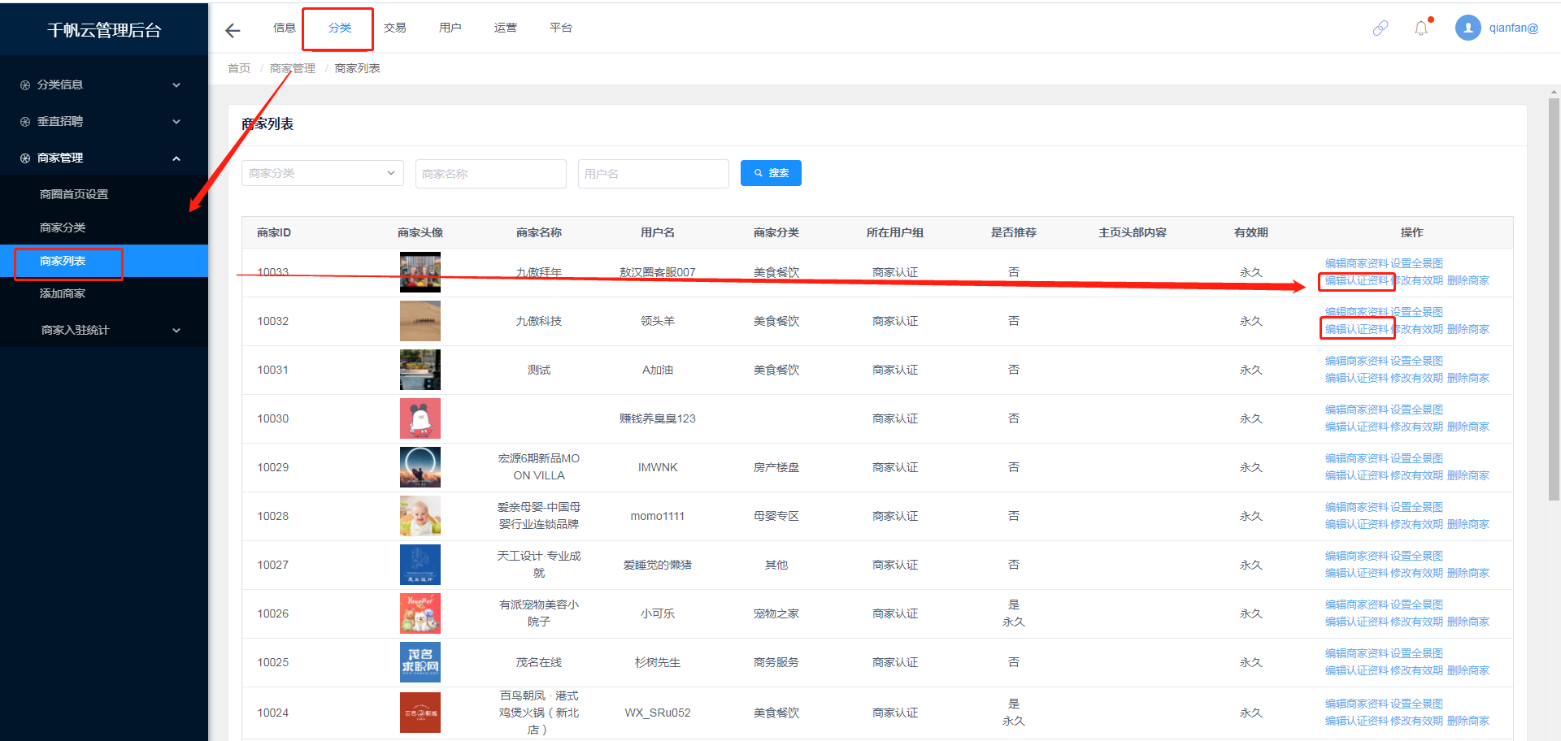This screenshot has height=741, width=1561.
Task: Open merchant 10024's avatar thumbnail
Action: pyautogui.click(x=420, y=713)
